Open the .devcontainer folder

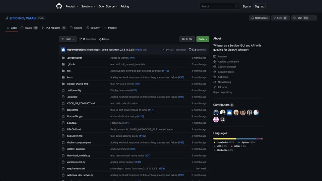click(x=74, y=58)
